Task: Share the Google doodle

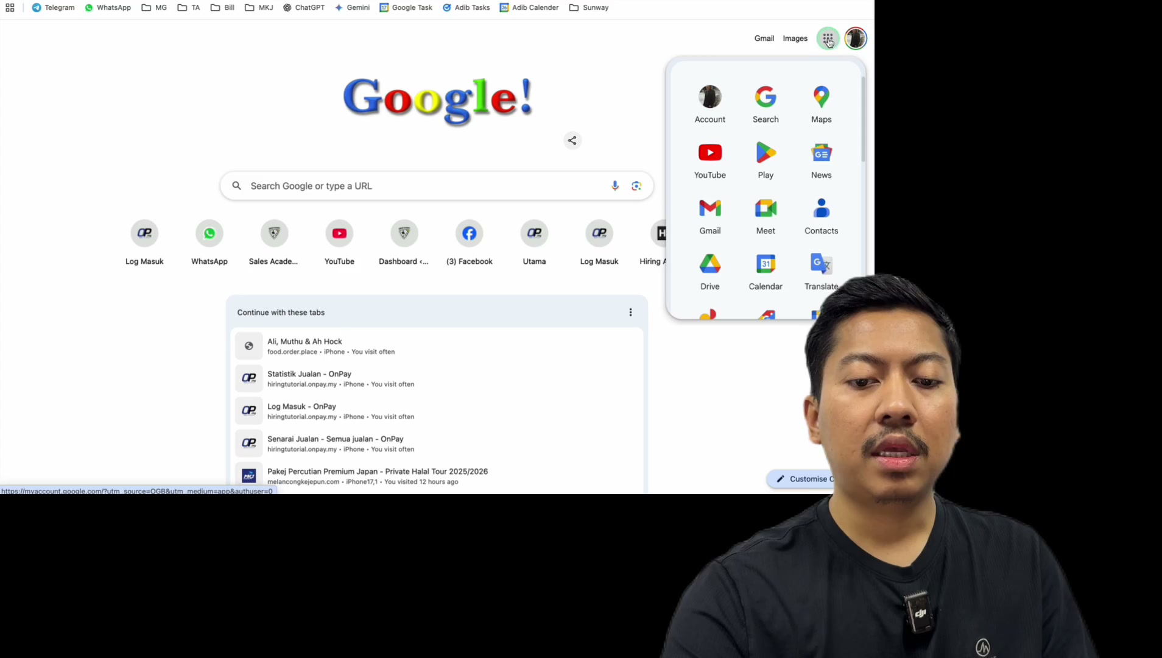Action: [572, 141]
